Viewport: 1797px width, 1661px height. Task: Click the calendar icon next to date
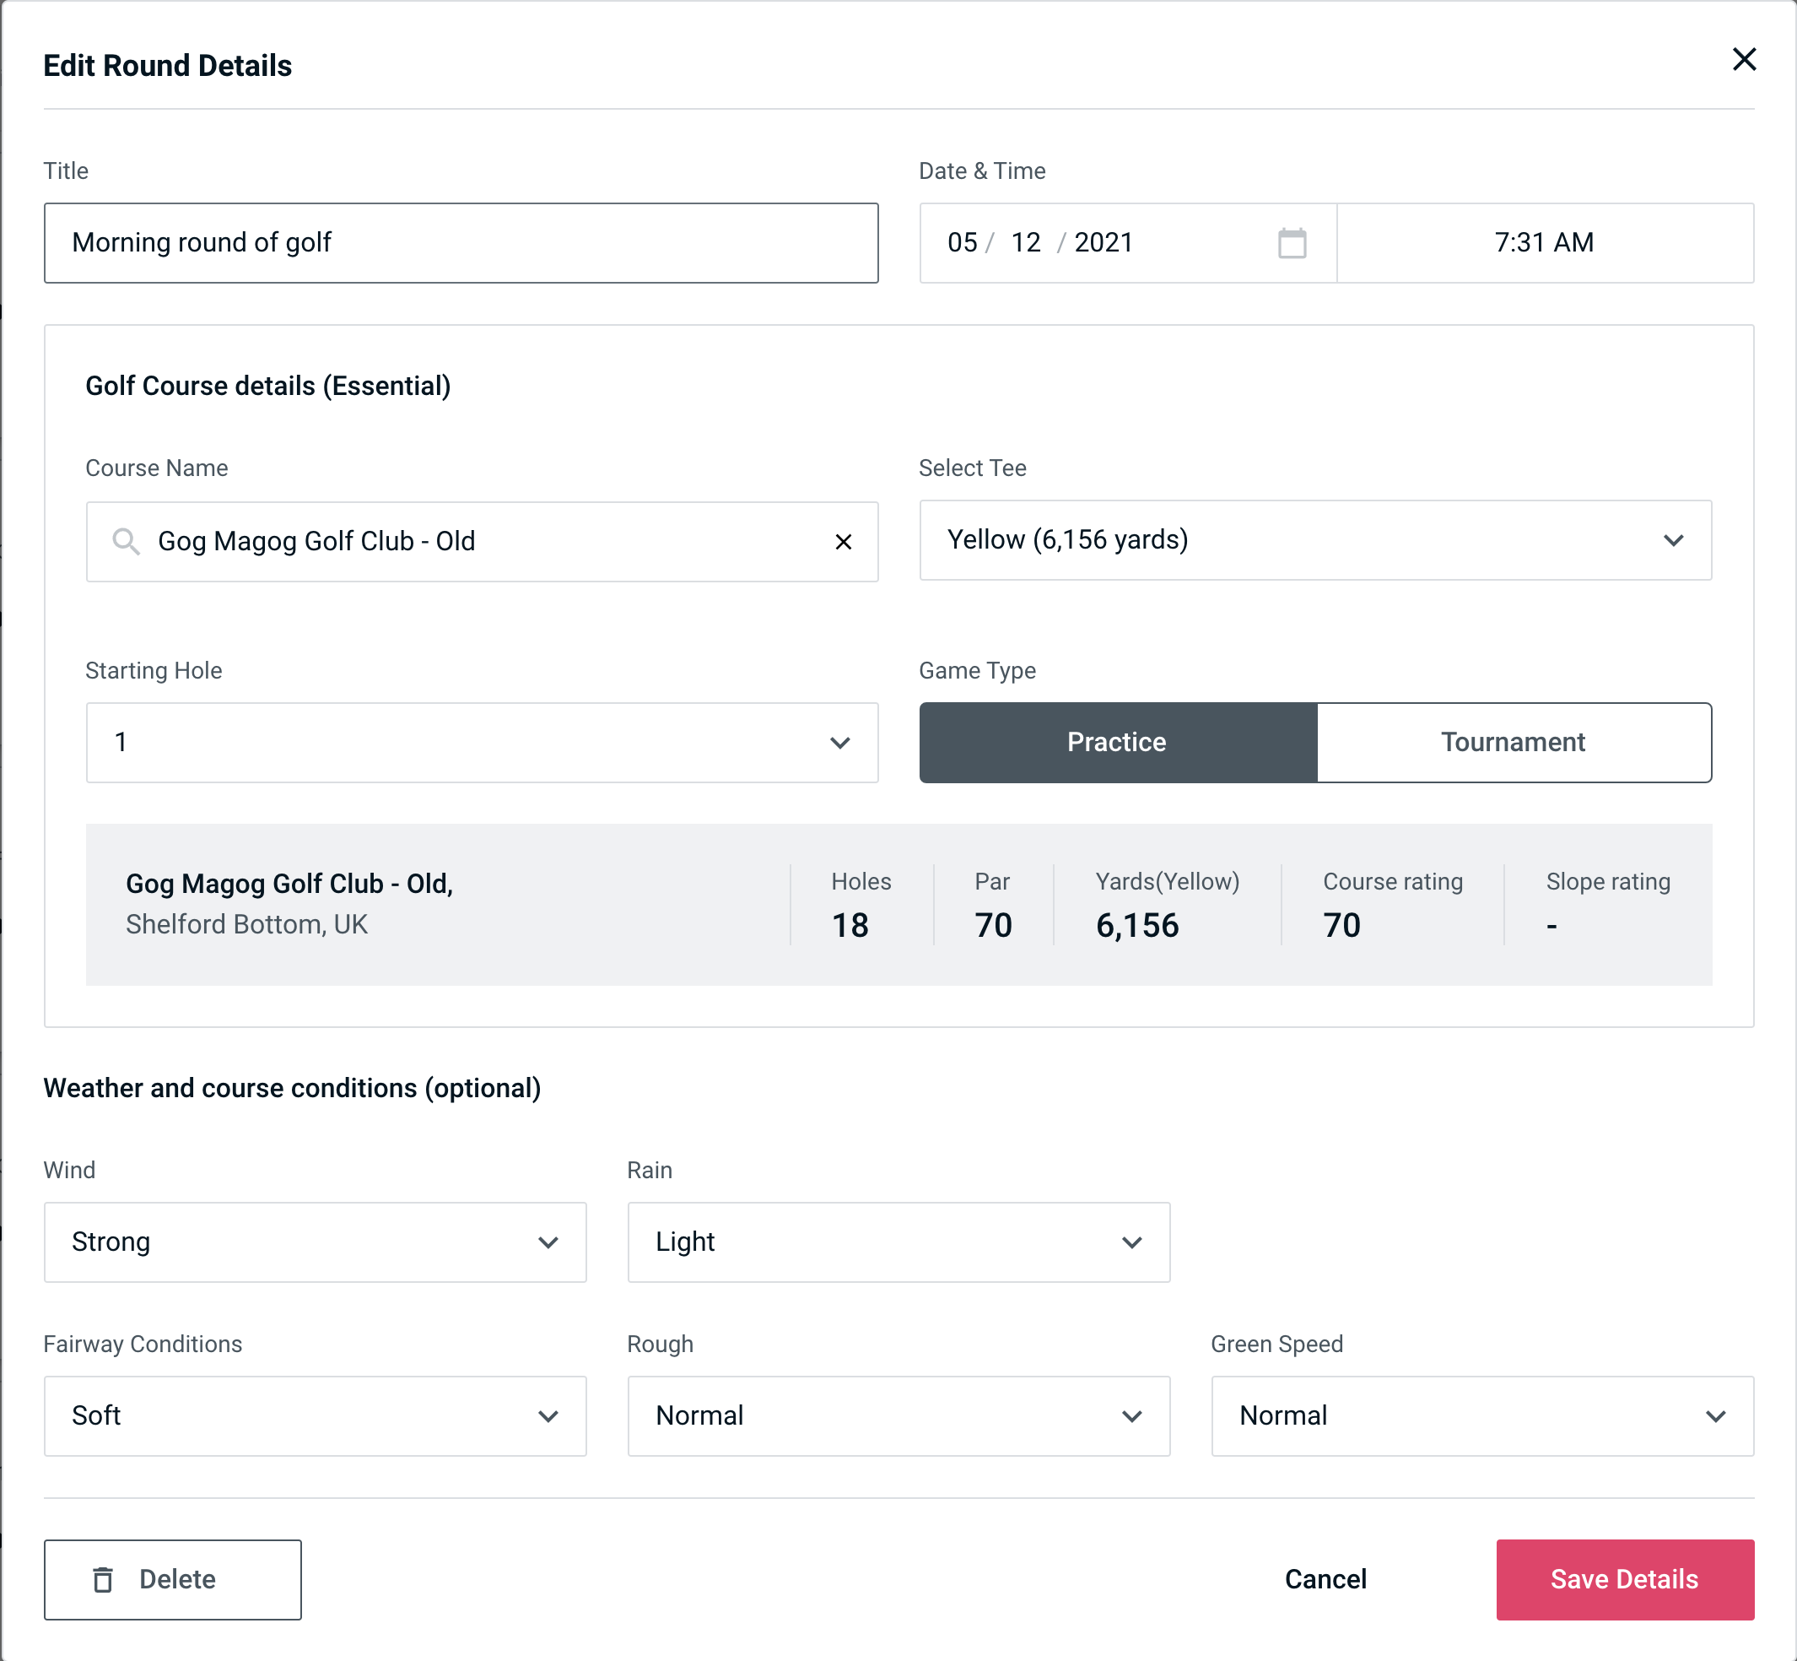(x=1290, y=243)
